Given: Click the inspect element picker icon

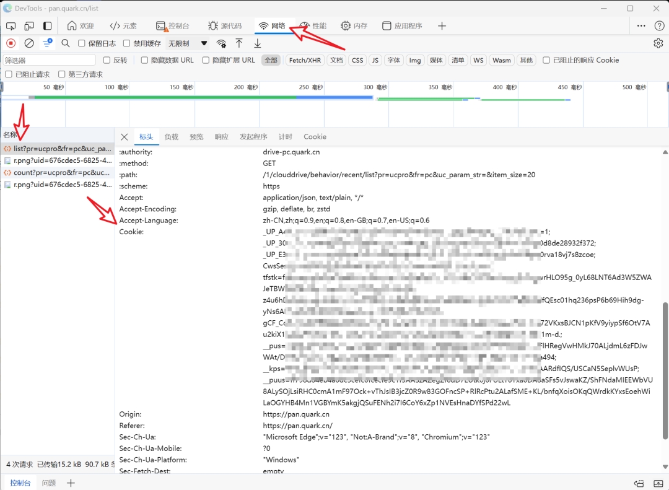Looking at the screenshot, I should [11, 26].
